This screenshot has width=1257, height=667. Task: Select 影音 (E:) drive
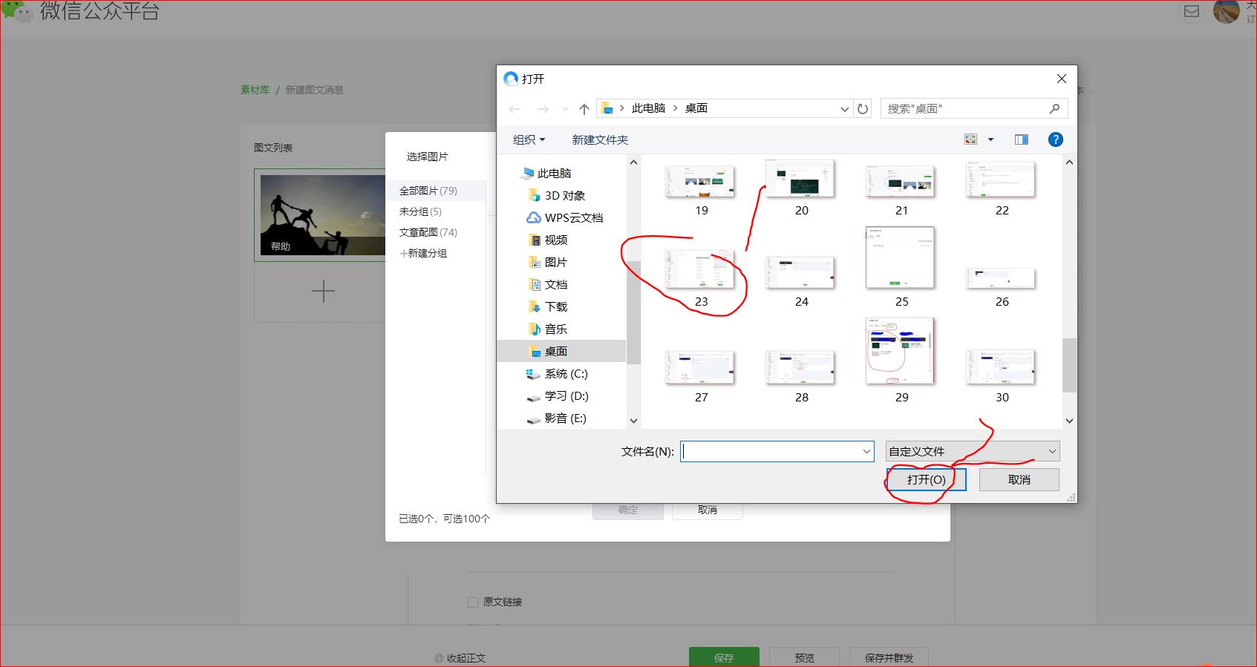[556, 418]
